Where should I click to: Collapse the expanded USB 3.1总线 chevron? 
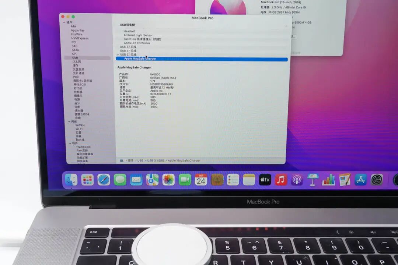coord(118,54)
